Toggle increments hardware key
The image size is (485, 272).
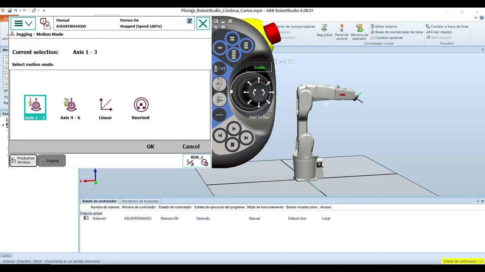click(x=219, y=114)
